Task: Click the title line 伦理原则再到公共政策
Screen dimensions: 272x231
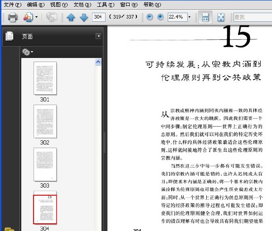Action: coord(211,77)
